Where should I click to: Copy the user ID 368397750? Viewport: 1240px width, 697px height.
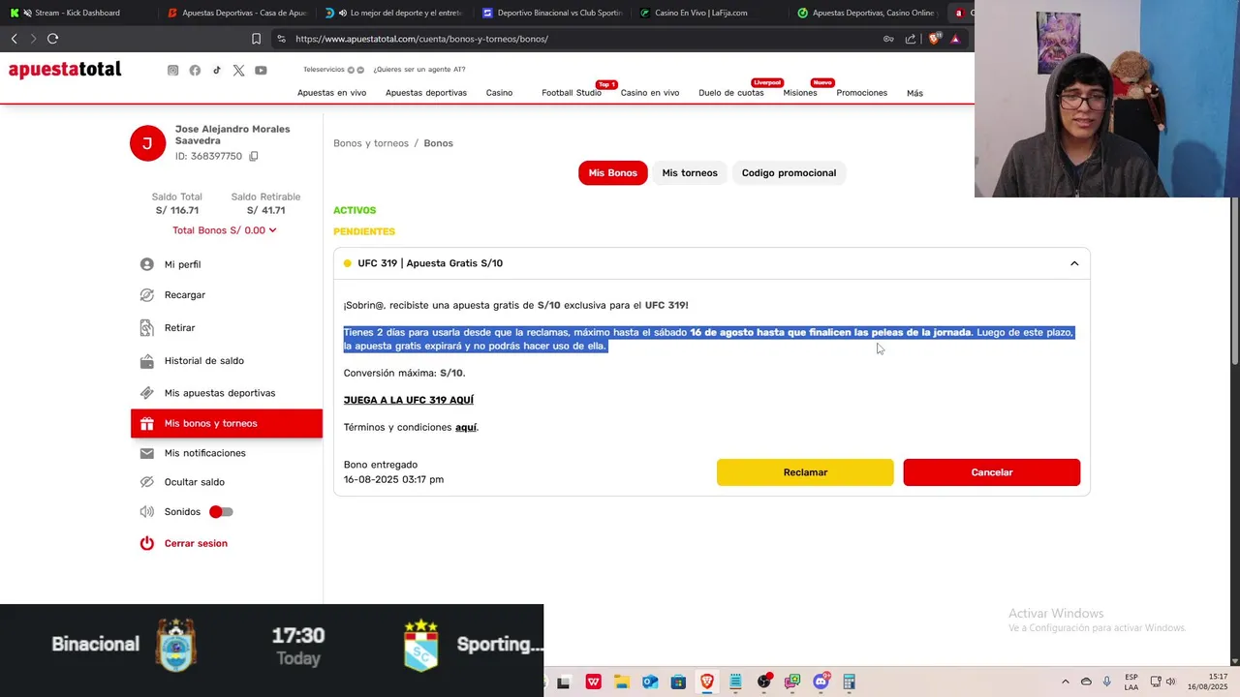point(254,156)
